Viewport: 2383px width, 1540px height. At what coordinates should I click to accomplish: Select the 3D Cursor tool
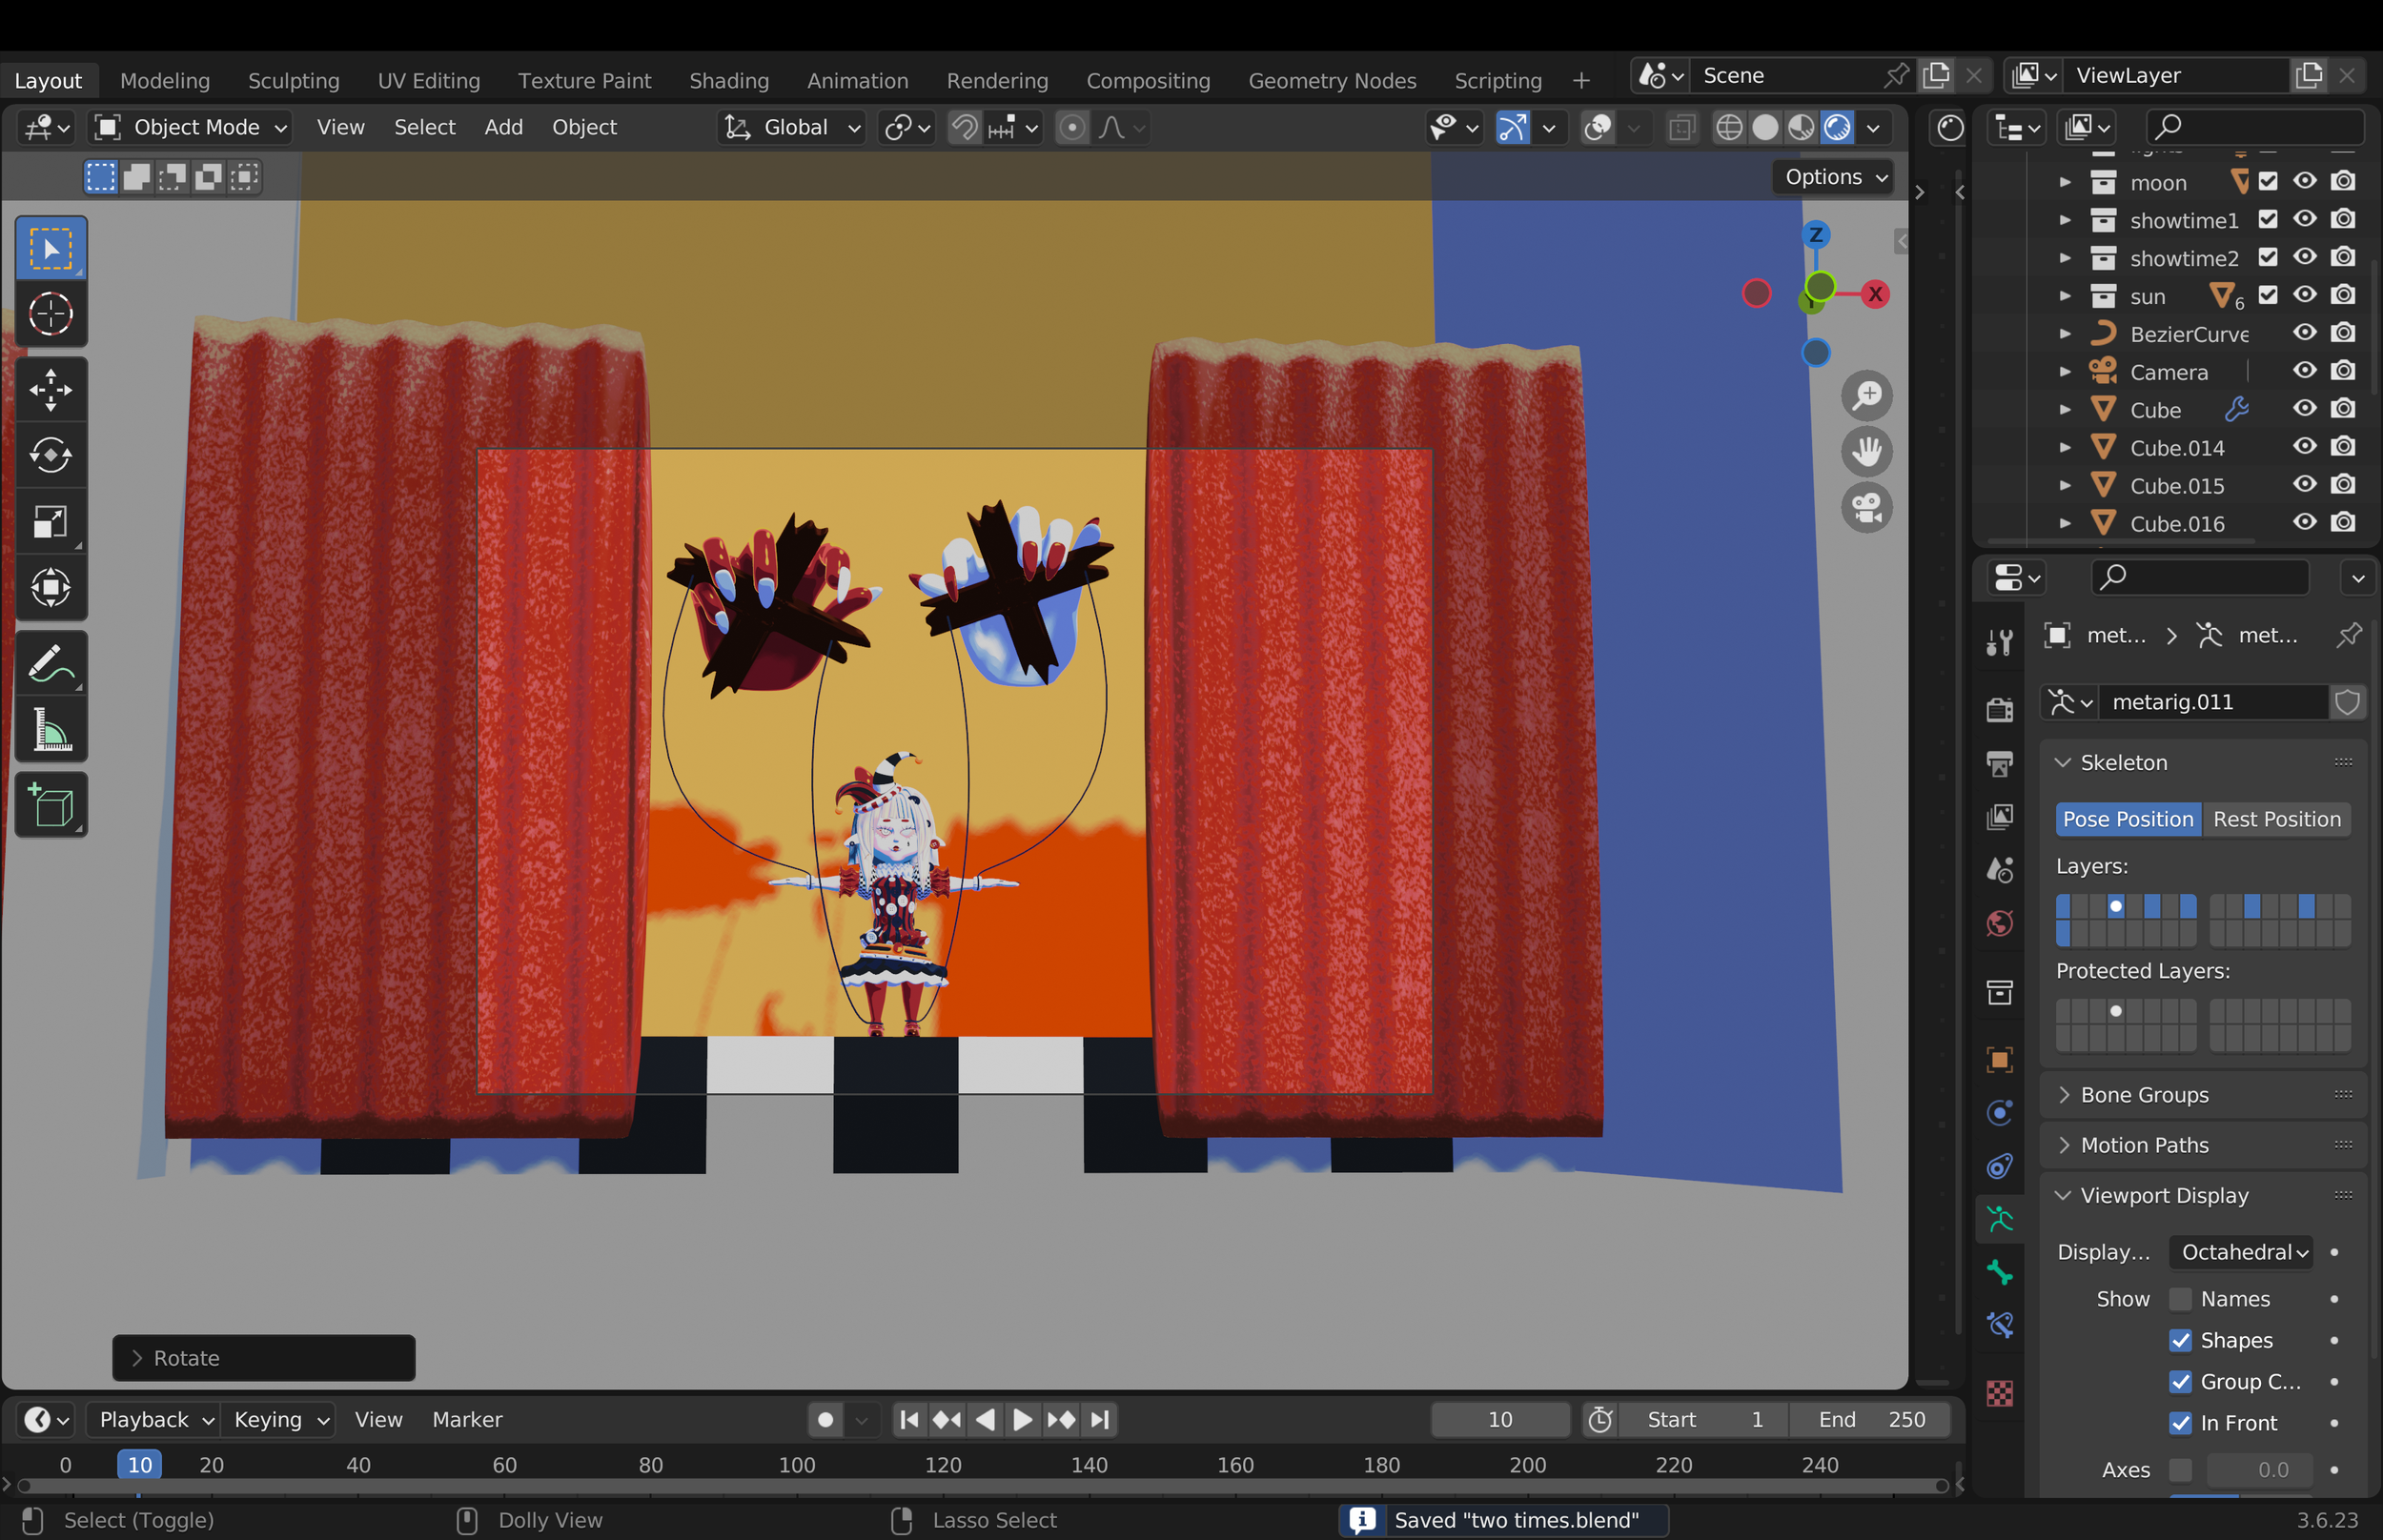50,314
